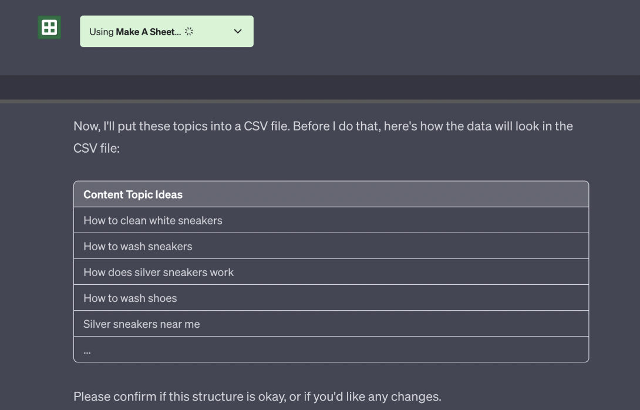
Task: Click the dark band above the divider
Action: 320,87
